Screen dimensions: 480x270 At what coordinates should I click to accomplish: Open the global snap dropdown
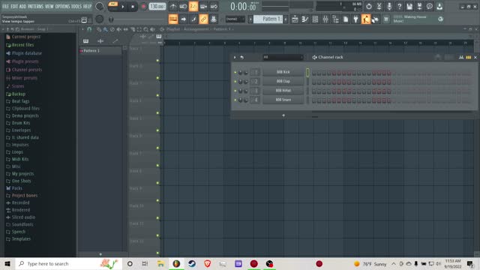pos(235,19)
